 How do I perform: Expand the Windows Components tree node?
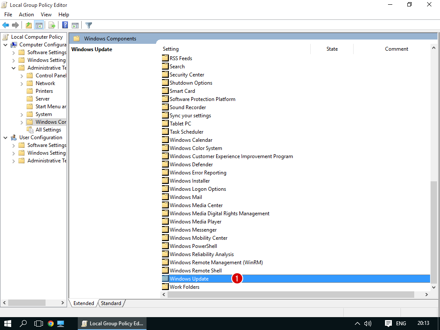click(22, 122)
